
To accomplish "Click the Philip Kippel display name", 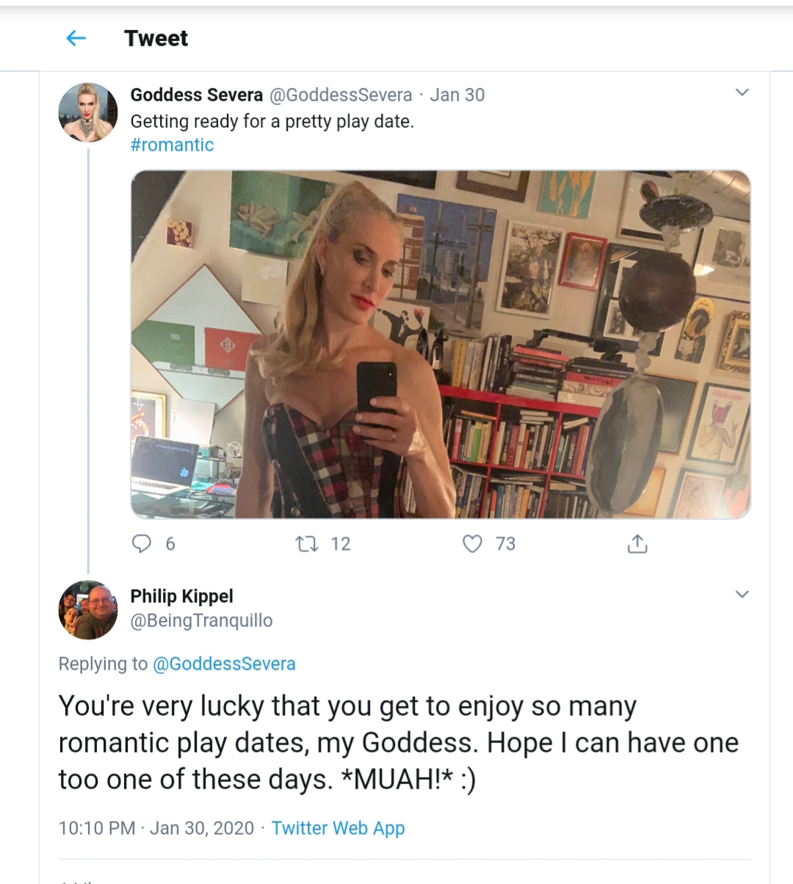I will [x=181, y=596].
